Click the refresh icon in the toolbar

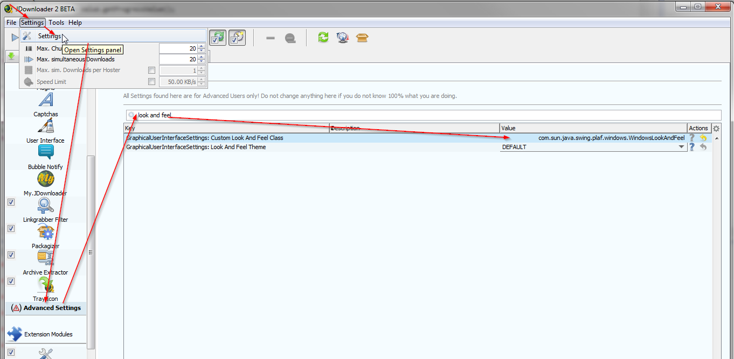point(323,38)
